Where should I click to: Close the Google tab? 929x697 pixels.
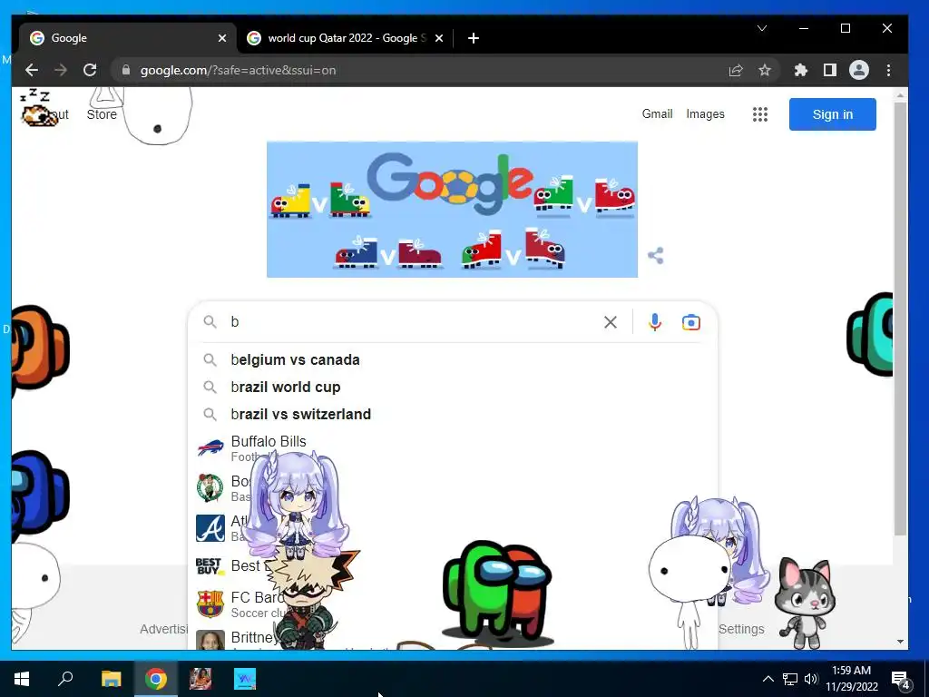(x=222, y=38)
